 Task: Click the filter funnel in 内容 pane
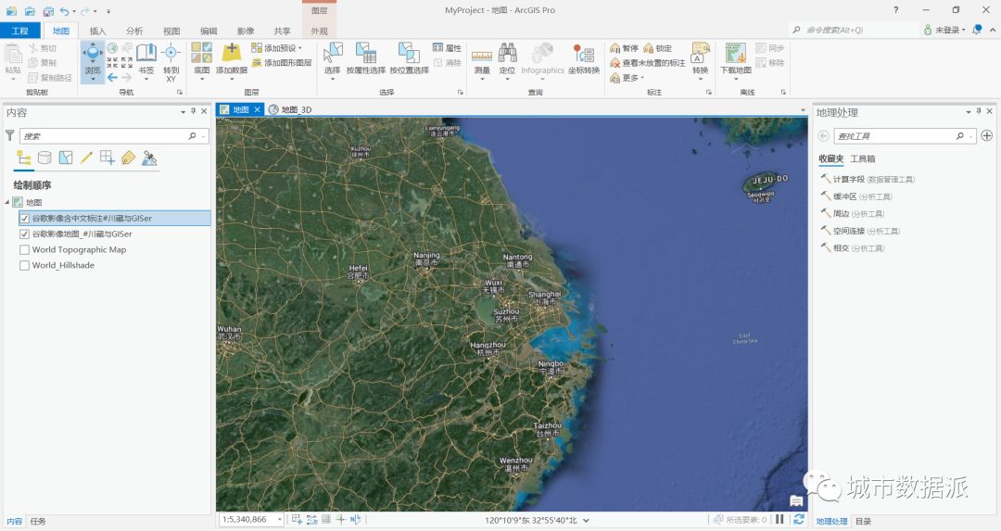[x=9, y=135]
